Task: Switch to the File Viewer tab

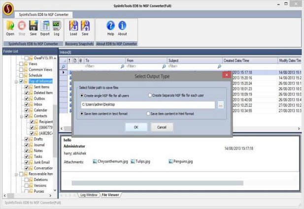Action: pyautogui.click(x=110, y=195)
